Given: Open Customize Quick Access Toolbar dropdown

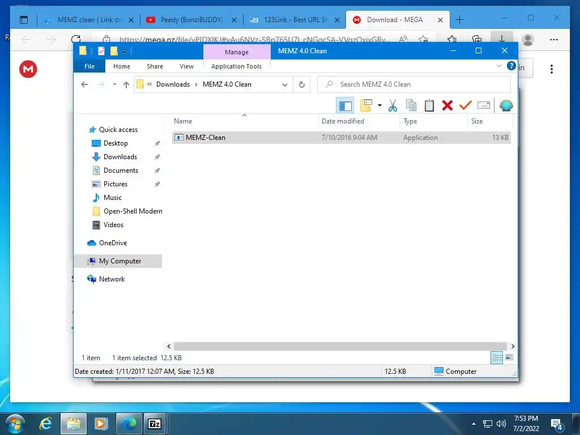Looking at the screenshot, I should pos(124,52).
